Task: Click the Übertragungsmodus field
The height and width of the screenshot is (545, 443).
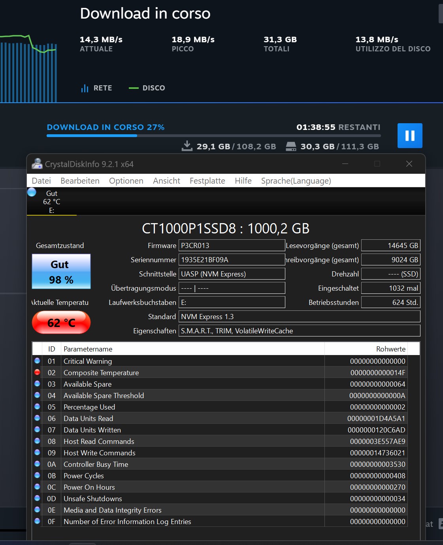Action: [x=232, y=288]
